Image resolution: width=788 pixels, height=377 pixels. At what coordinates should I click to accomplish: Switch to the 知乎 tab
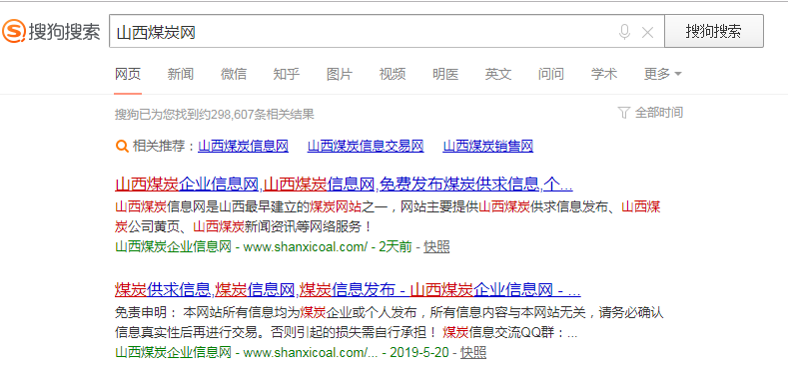tap(287, 74)
